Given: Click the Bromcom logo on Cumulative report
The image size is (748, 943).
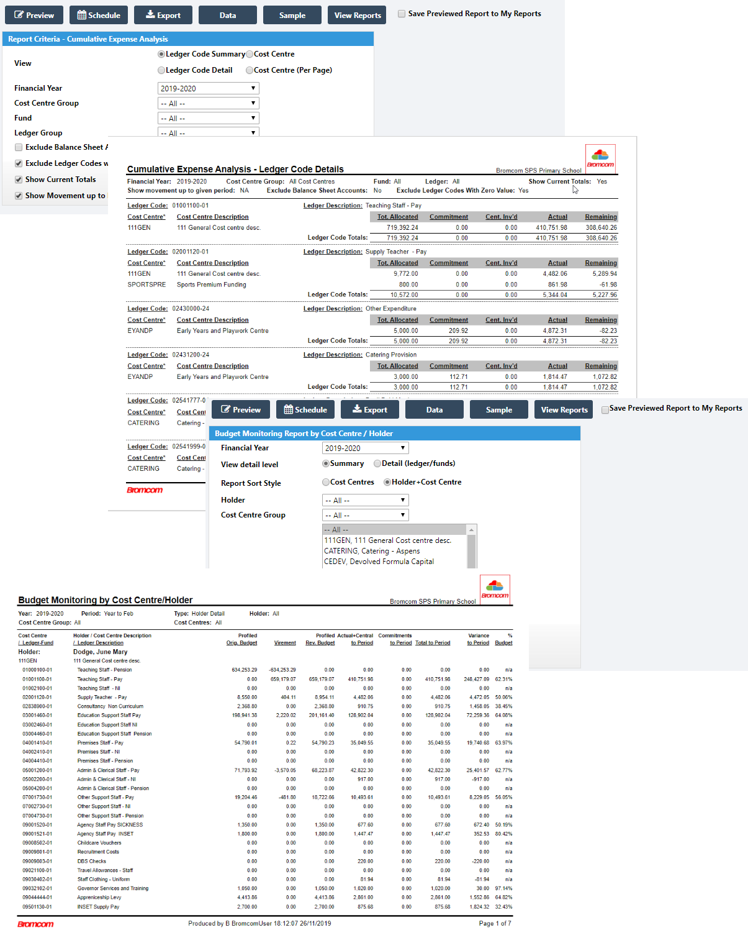Looking at the screenshot, I should [600, 158].
